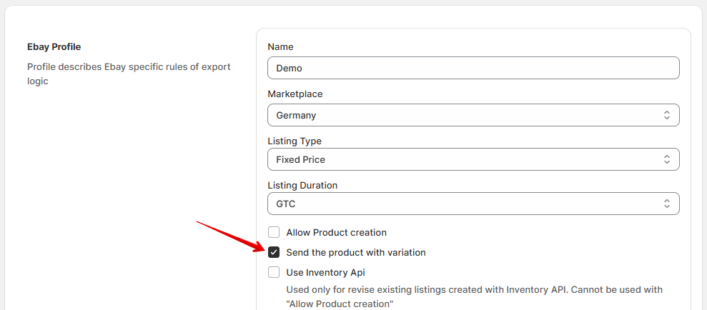The width and height of the screenshot is (707, 310).
Task: Click the Name field label
Action: point(280,46)
